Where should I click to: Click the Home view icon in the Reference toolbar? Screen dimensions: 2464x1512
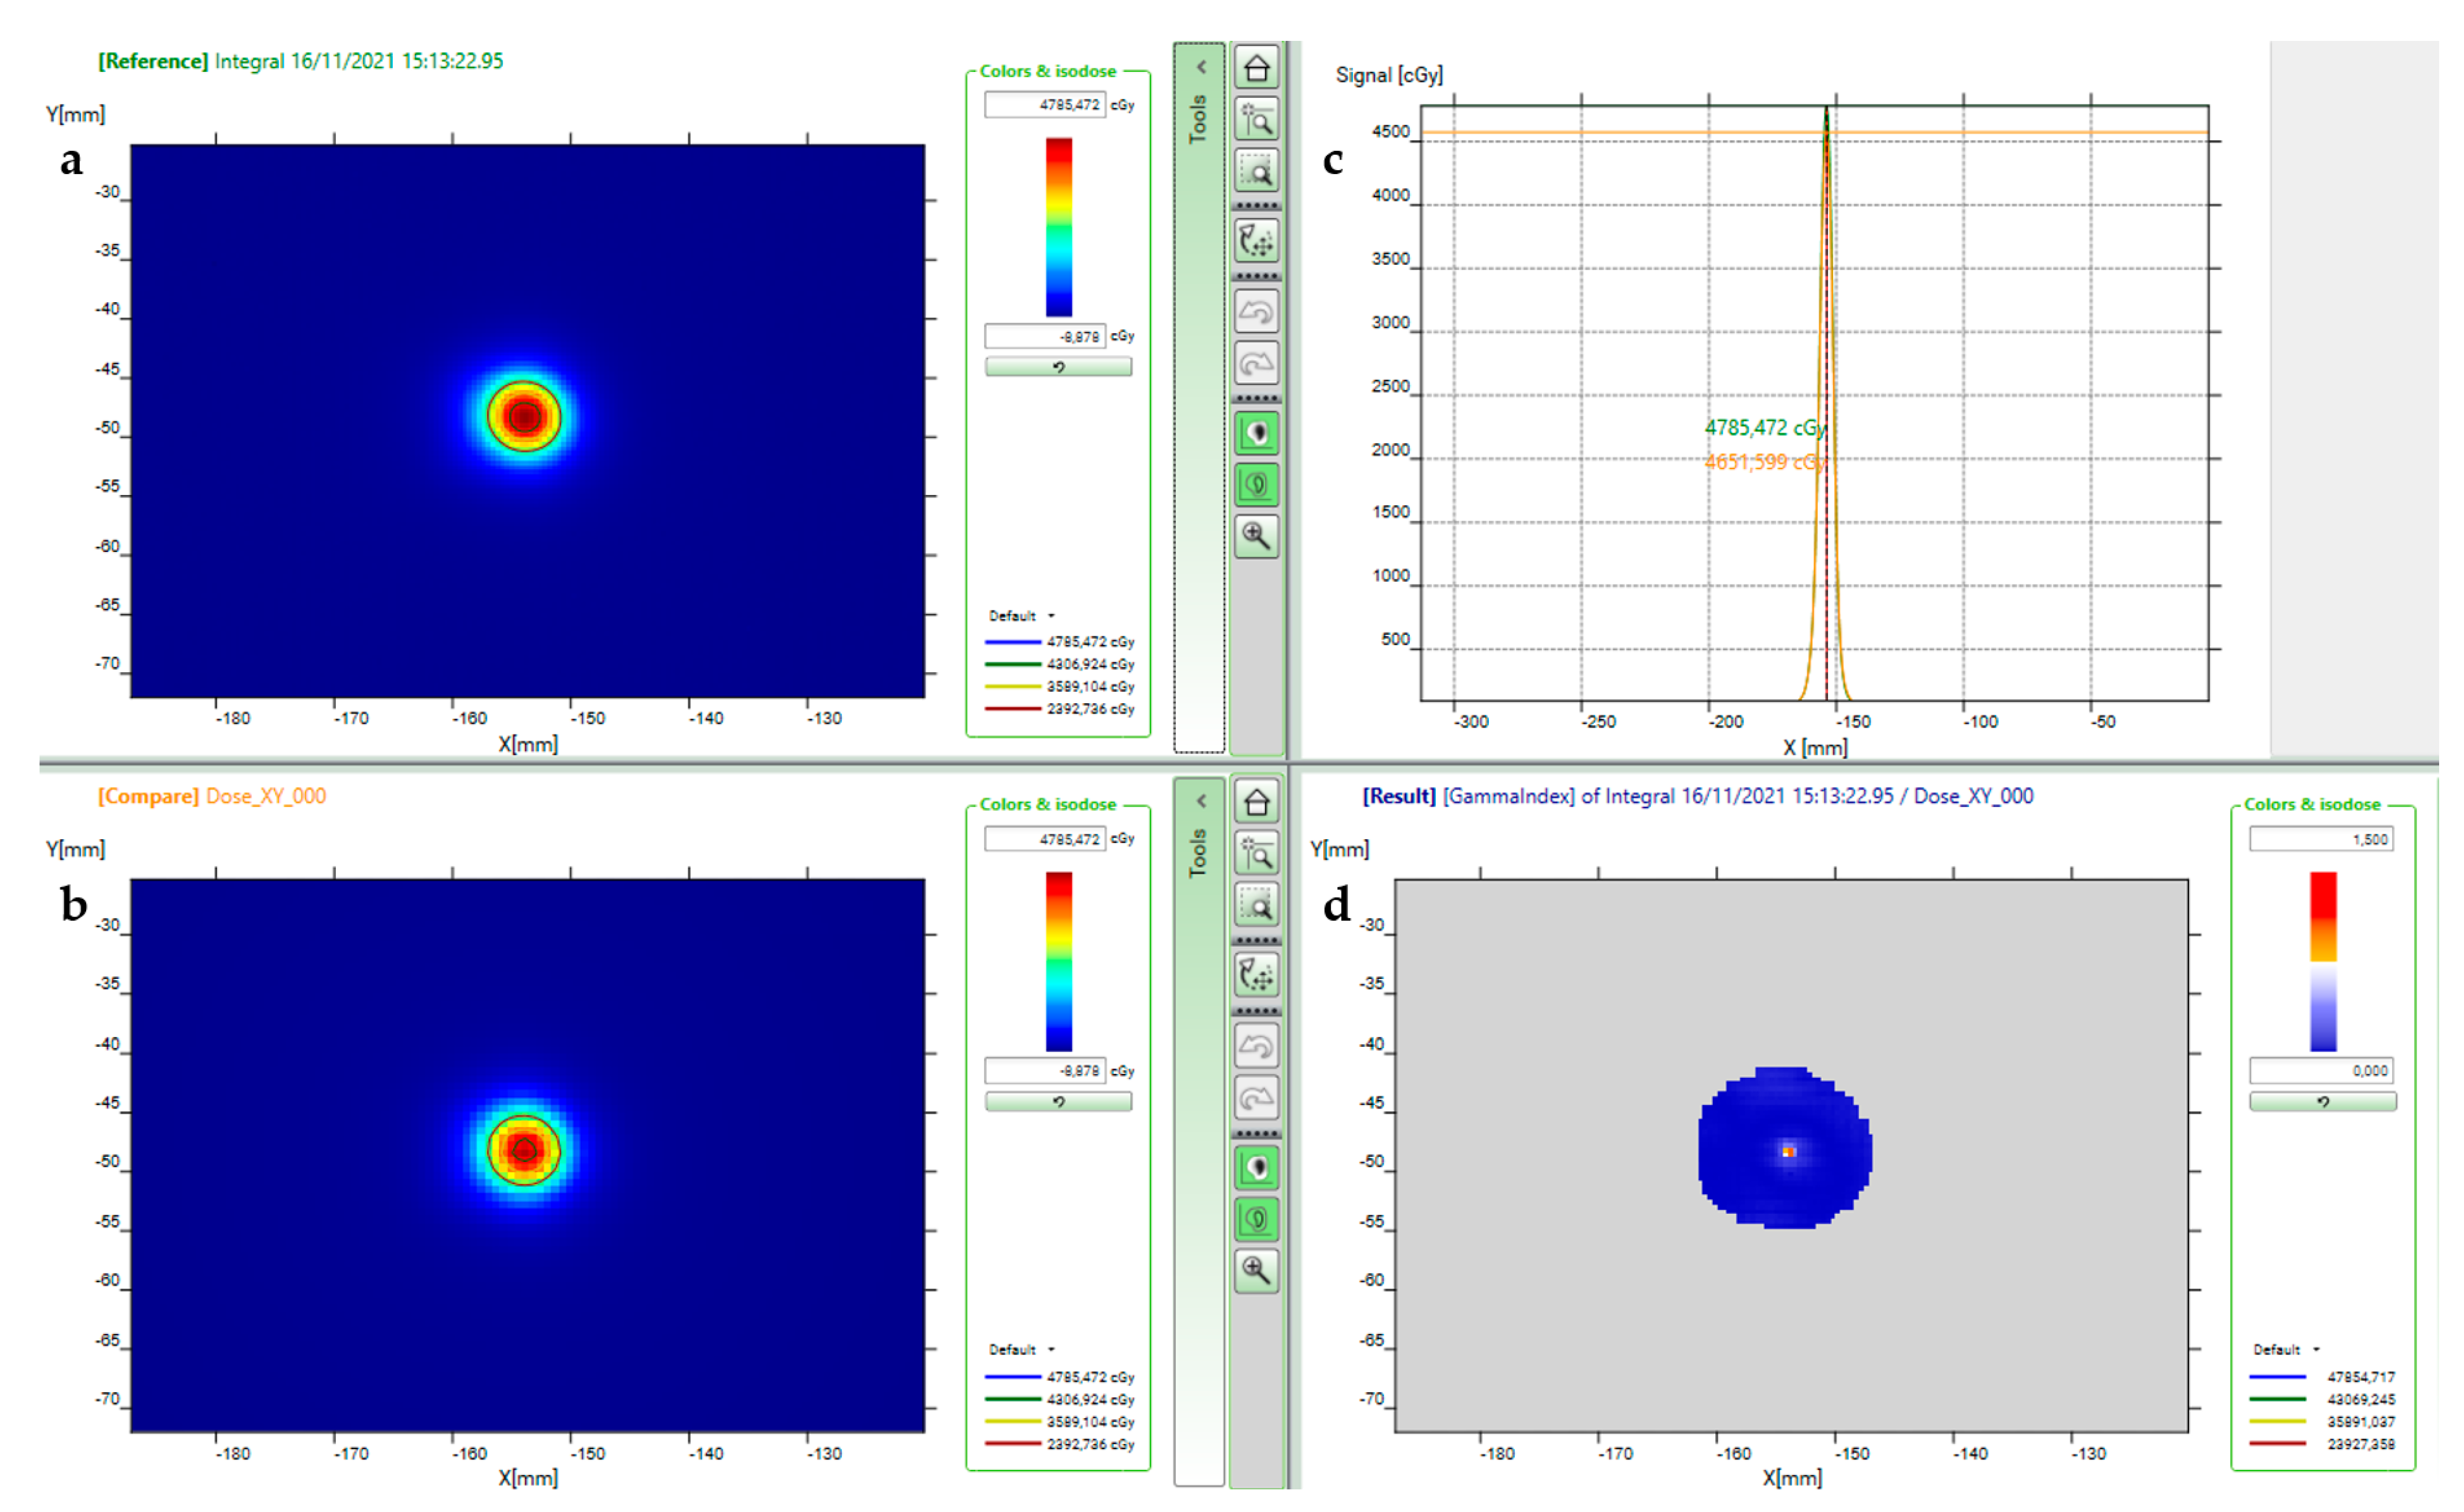pos(1256,69)
